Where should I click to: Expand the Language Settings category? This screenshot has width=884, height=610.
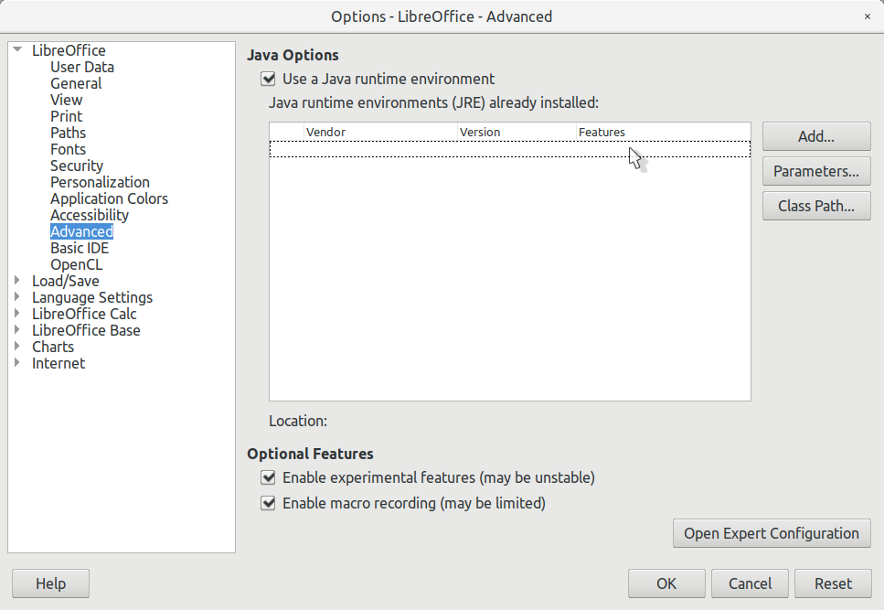[x=17, y=297]
